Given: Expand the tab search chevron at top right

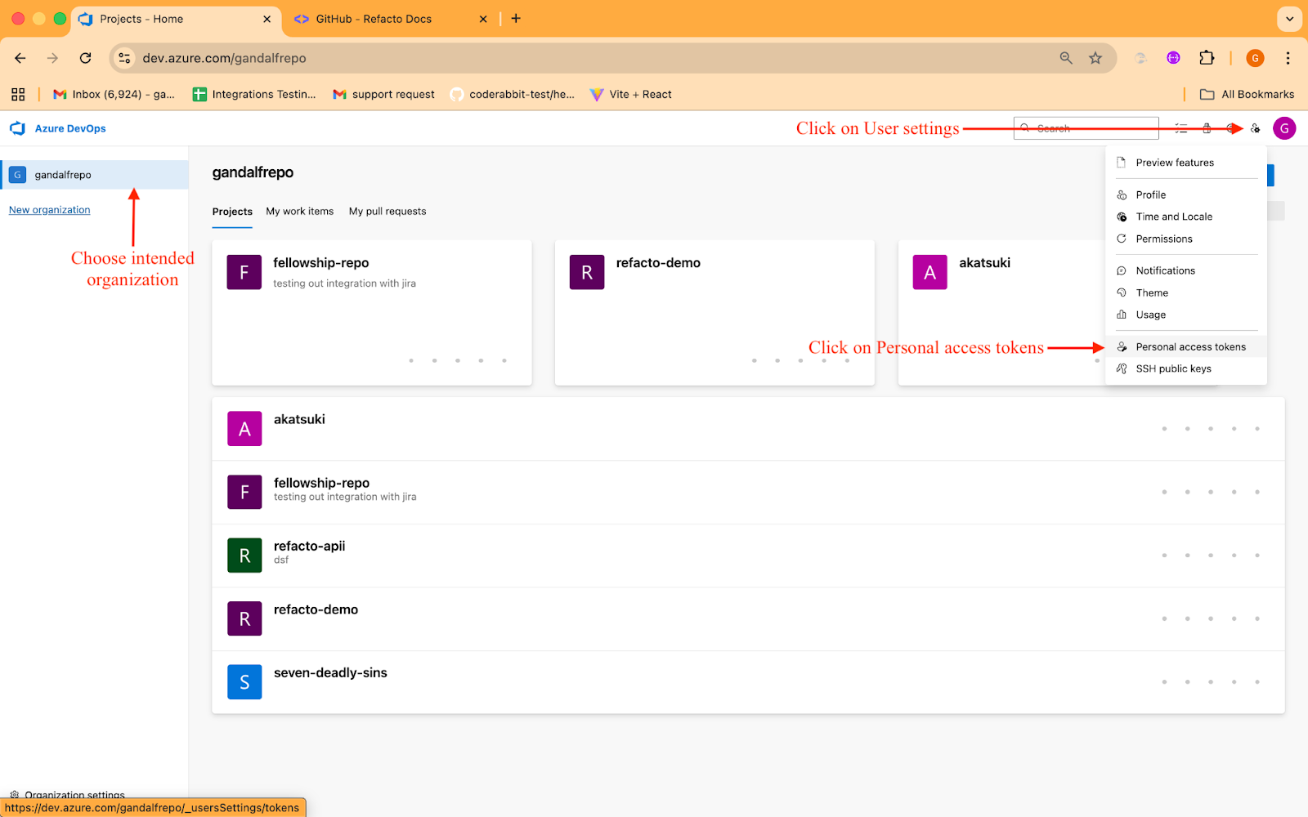Looking at the screenshot, I should tap(1289, 18).
